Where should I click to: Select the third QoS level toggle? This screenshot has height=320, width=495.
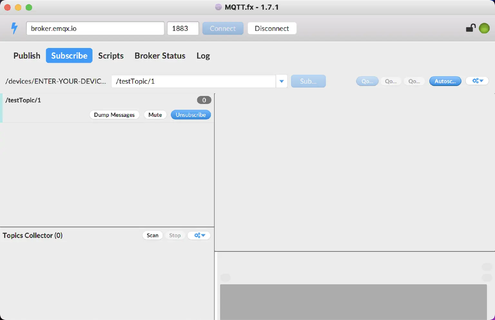414,81
